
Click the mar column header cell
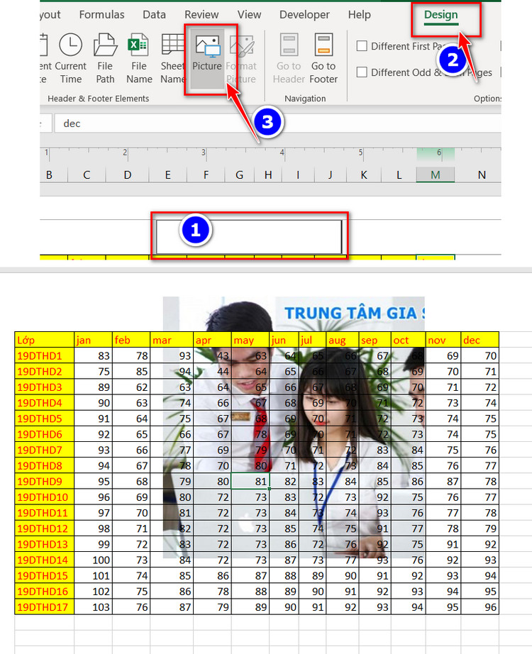(172, 340)
